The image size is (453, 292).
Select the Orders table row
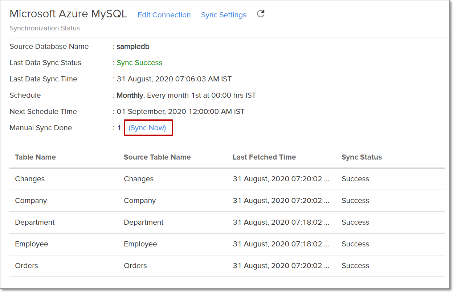[x=26, y=266]
